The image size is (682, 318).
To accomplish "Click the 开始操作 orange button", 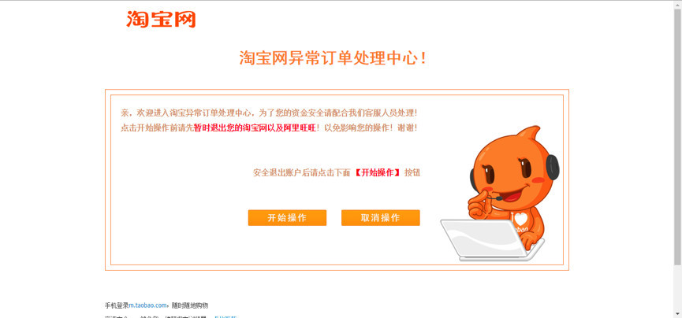I will tap(287, 218).
